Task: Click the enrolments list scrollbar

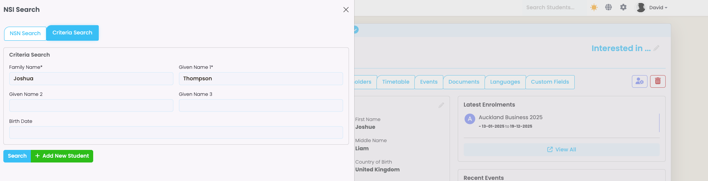Action: (x=659, y=123)
